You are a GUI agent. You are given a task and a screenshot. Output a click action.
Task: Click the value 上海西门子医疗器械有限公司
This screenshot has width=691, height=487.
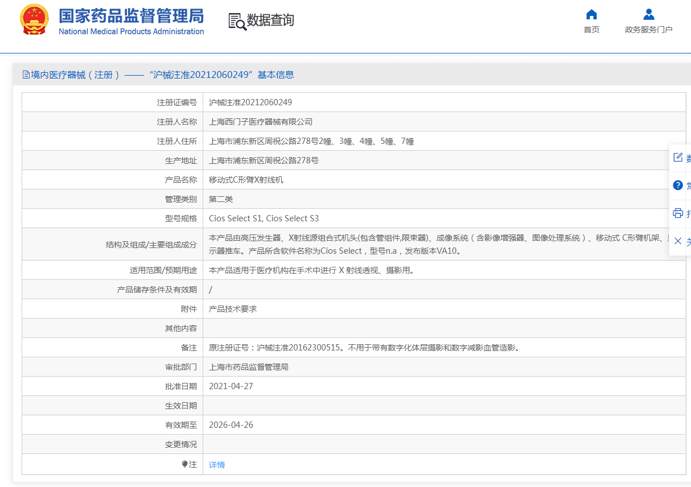click(x=261, y=122)
